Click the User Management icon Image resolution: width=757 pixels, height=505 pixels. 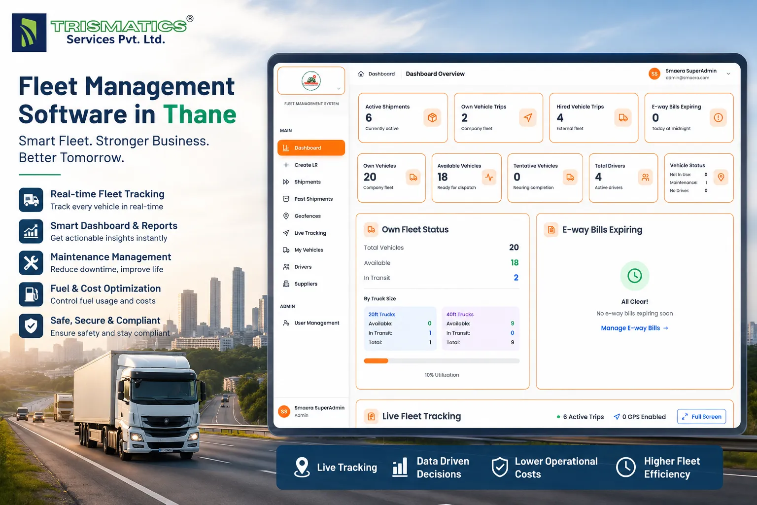tap(286, 323)
